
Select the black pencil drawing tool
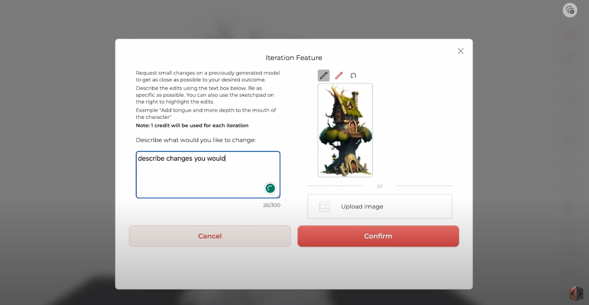pos(324,76)
